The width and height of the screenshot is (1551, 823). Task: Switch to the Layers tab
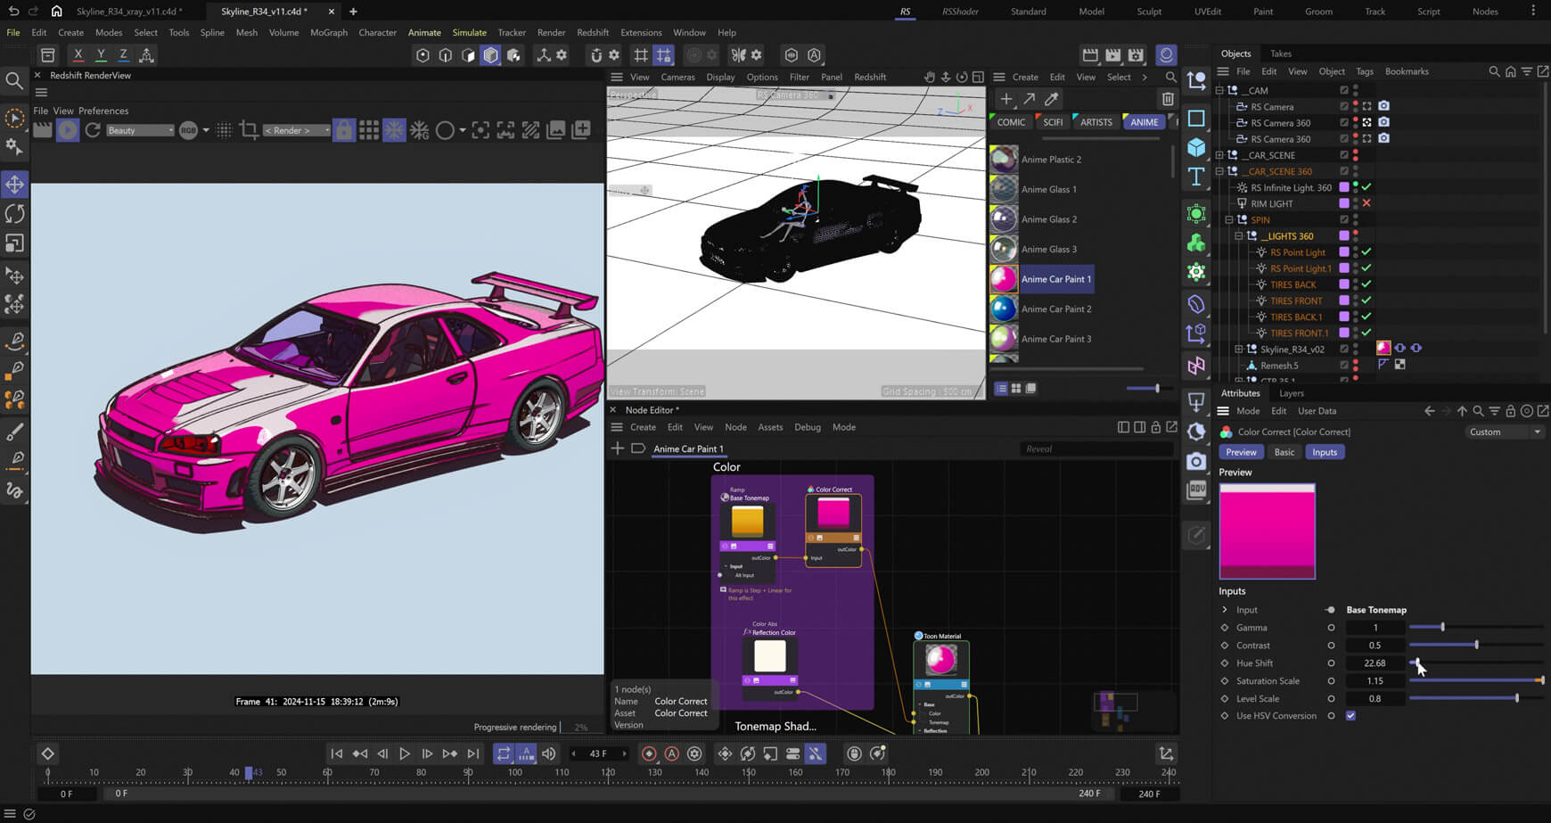pos(1291,393)
